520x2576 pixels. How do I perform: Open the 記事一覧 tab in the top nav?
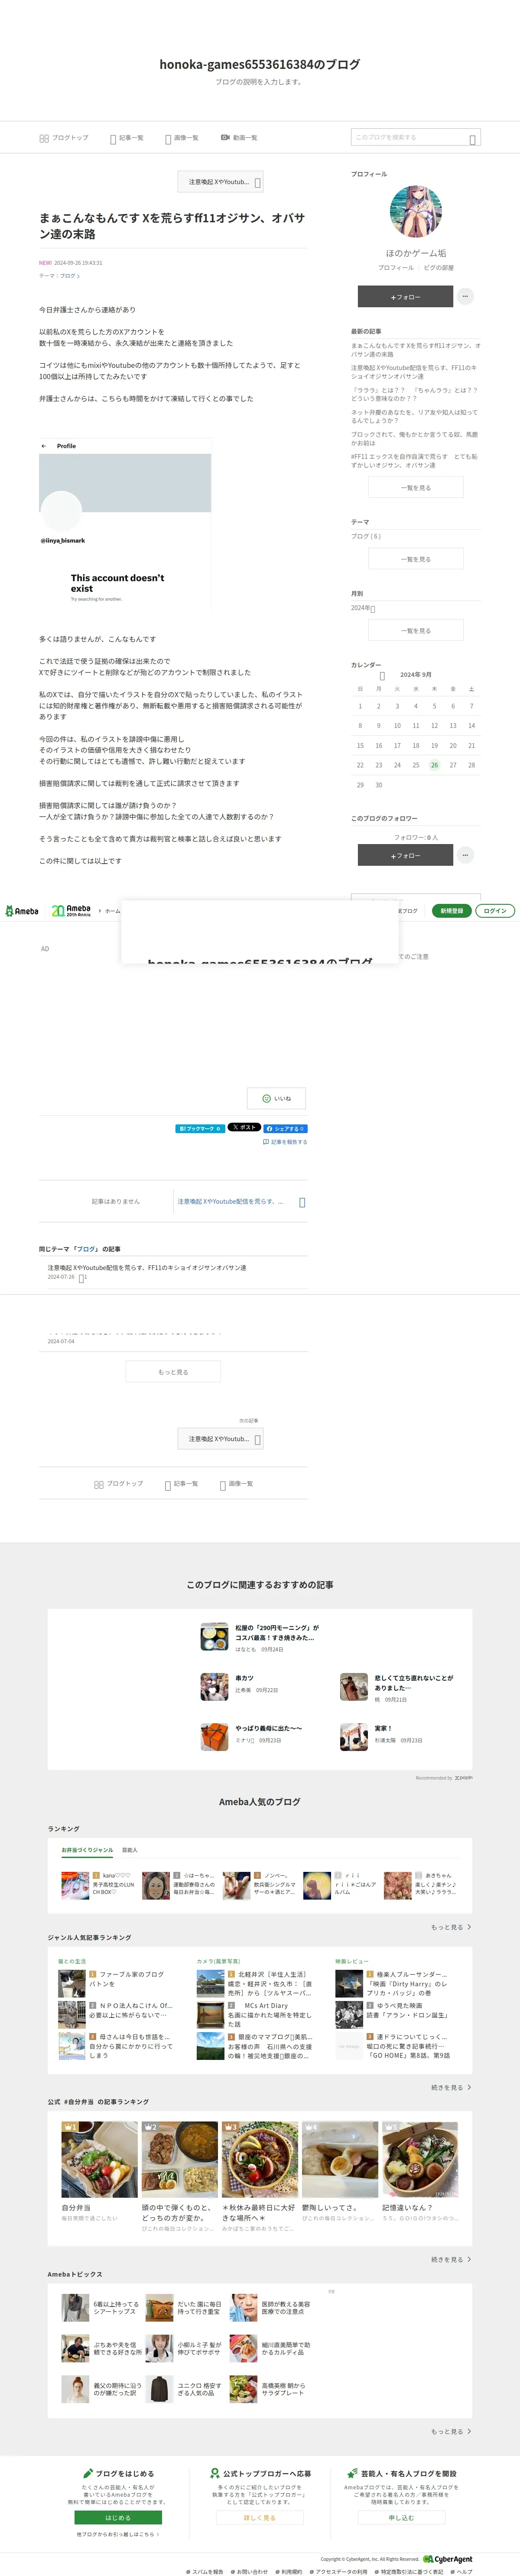pyautogui.click(x=127, y=138)
